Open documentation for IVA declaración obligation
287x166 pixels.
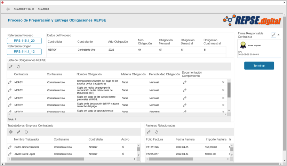point(185,105)
